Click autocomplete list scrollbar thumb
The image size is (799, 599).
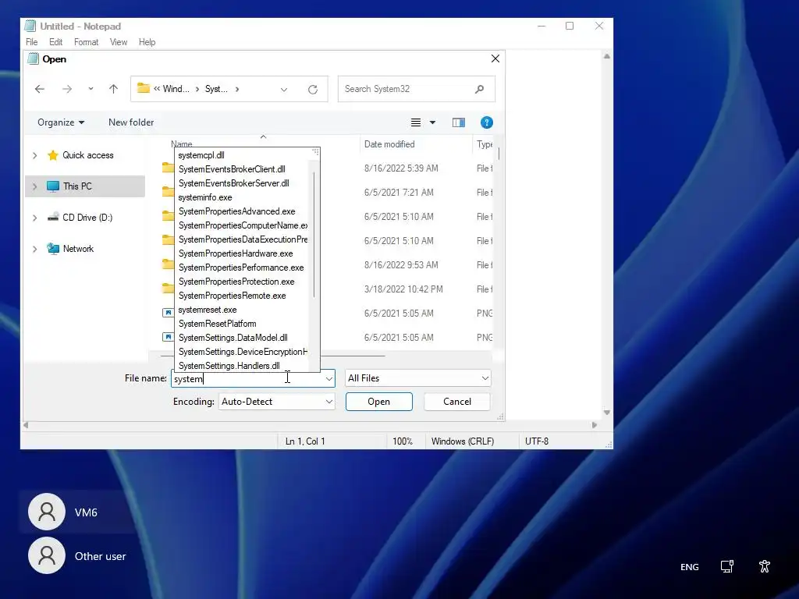(x=314, y=235)
